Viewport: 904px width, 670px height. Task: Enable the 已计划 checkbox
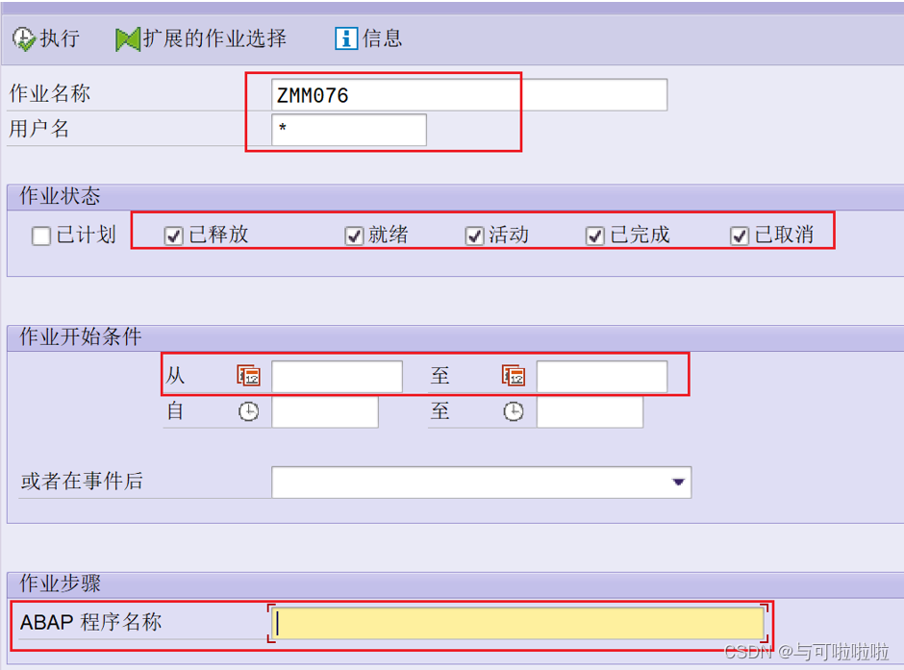coord(40,236)
